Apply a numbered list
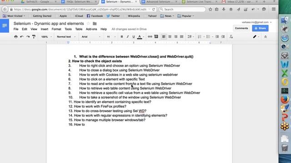 click(200, 37)
